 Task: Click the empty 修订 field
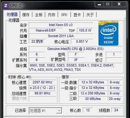(114, 60)
